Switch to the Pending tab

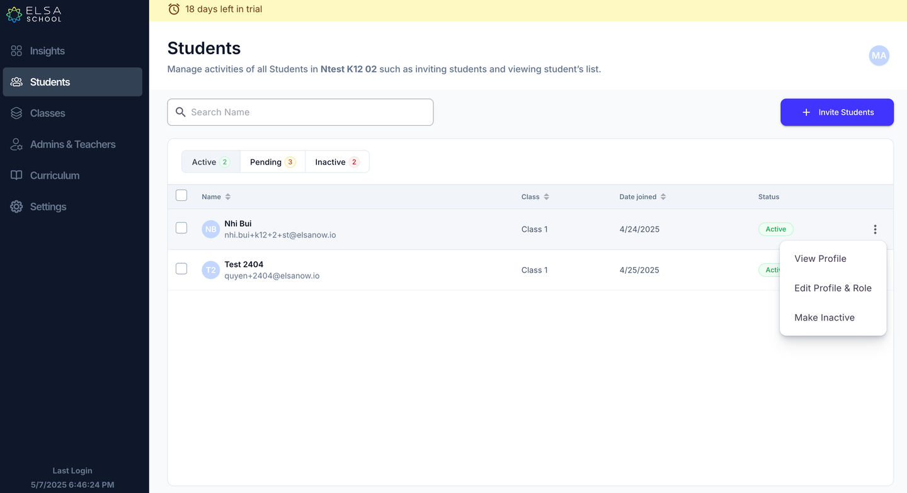273,162
